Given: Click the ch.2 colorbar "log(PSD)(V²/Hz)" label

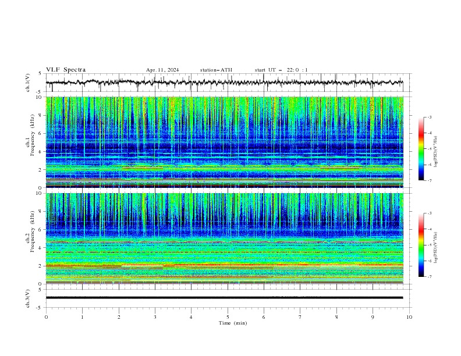Looking at the screenshot, I should [436, 247].
